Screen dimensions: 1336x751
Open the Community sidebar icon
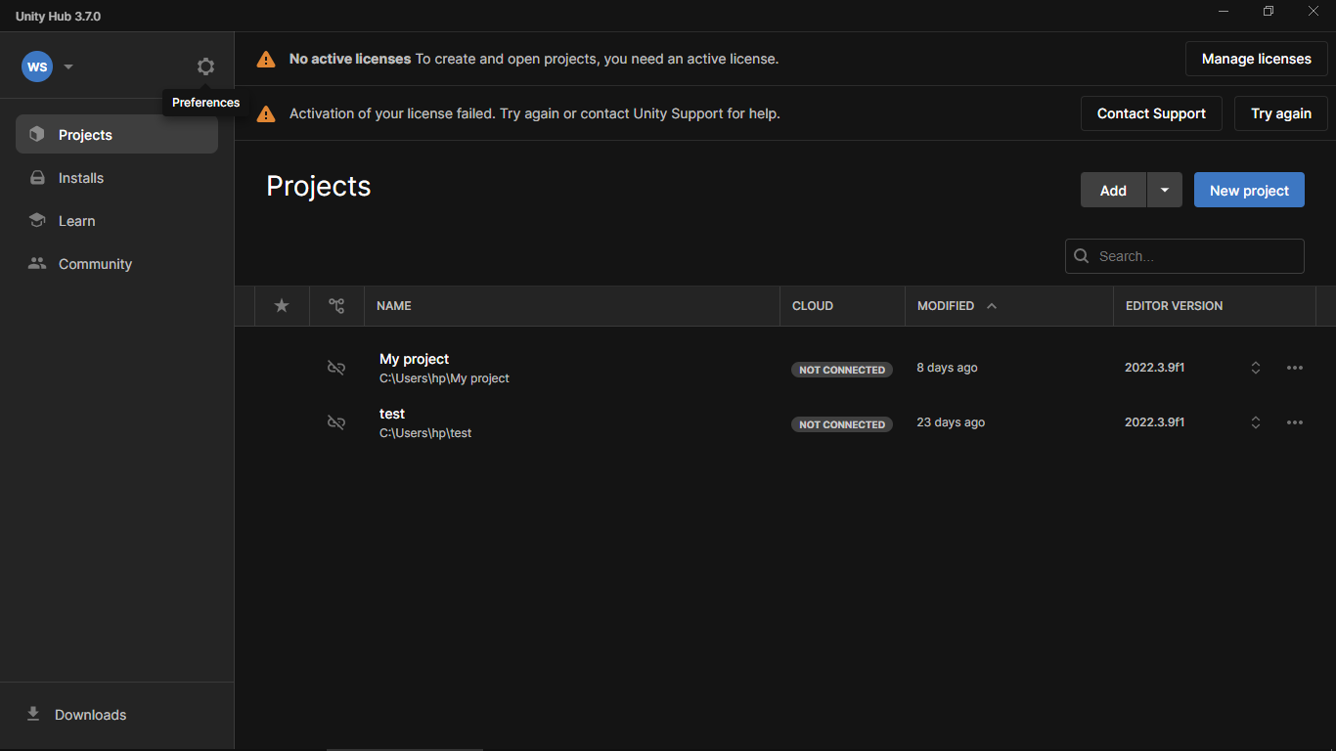[x=35, y=263]
